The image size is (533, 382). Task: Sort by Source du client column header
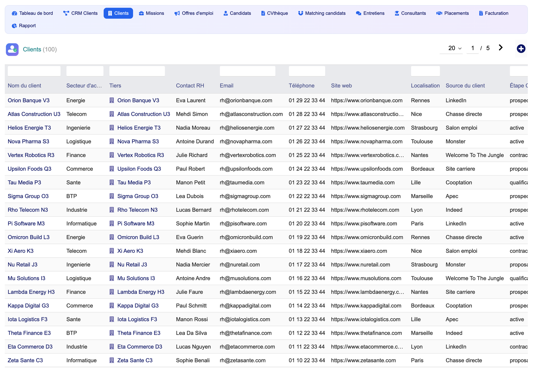coord(465,86)
